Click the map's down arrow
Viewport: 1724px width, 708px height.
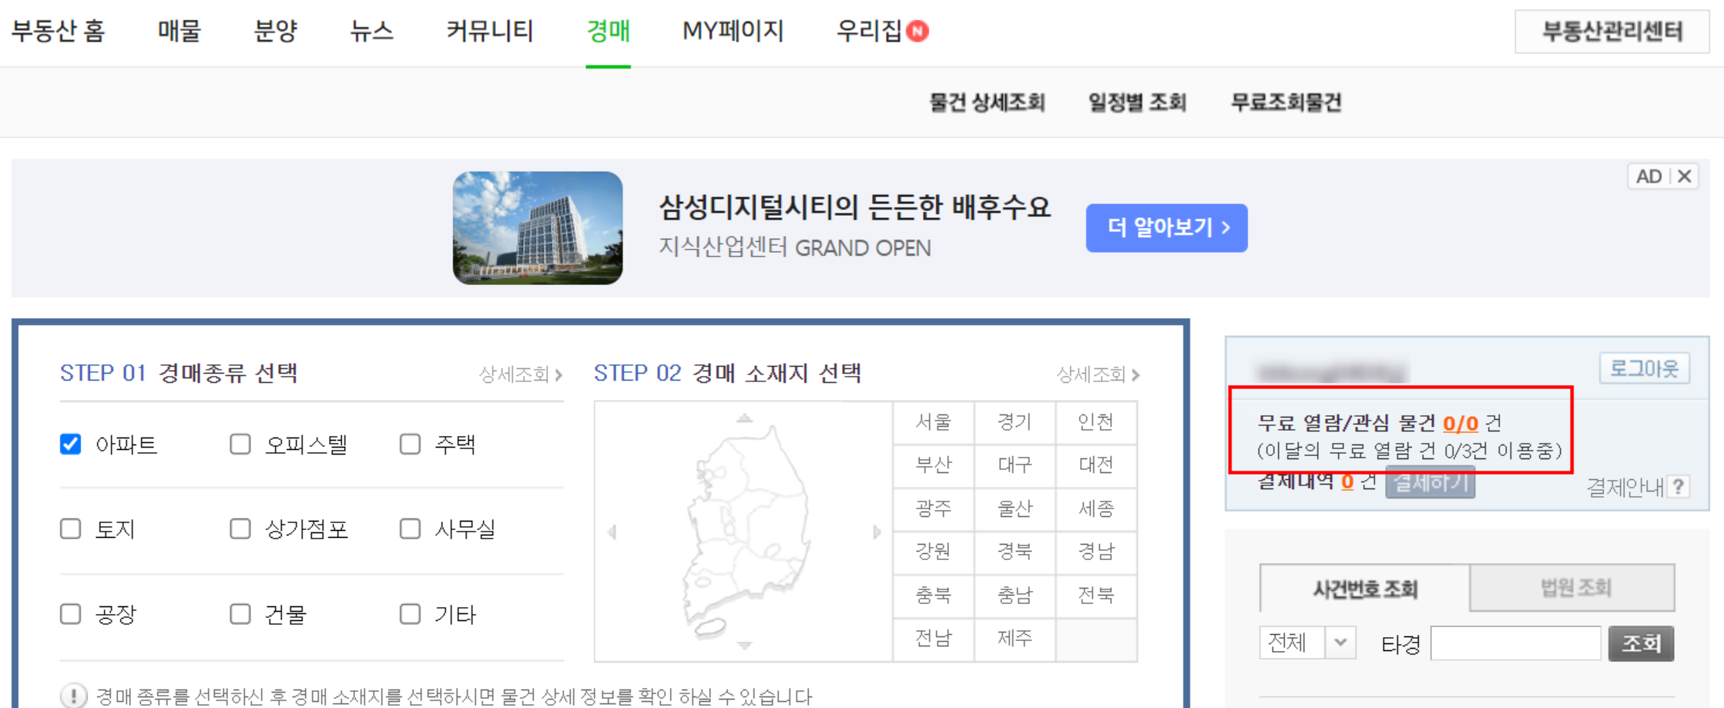pos(743,645)
